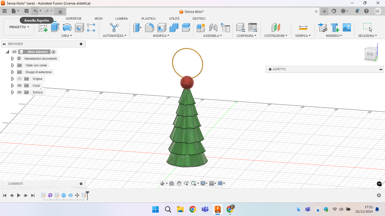Select the Press Pull tool

(x=137, y=28)
